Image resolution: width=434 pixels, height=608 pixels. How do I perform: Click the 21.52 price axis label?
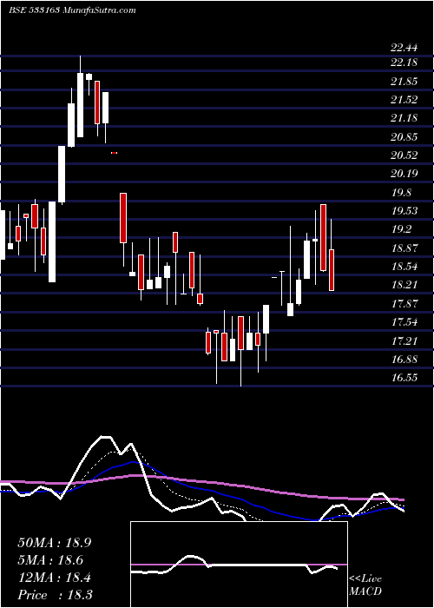tap(404, 100)
